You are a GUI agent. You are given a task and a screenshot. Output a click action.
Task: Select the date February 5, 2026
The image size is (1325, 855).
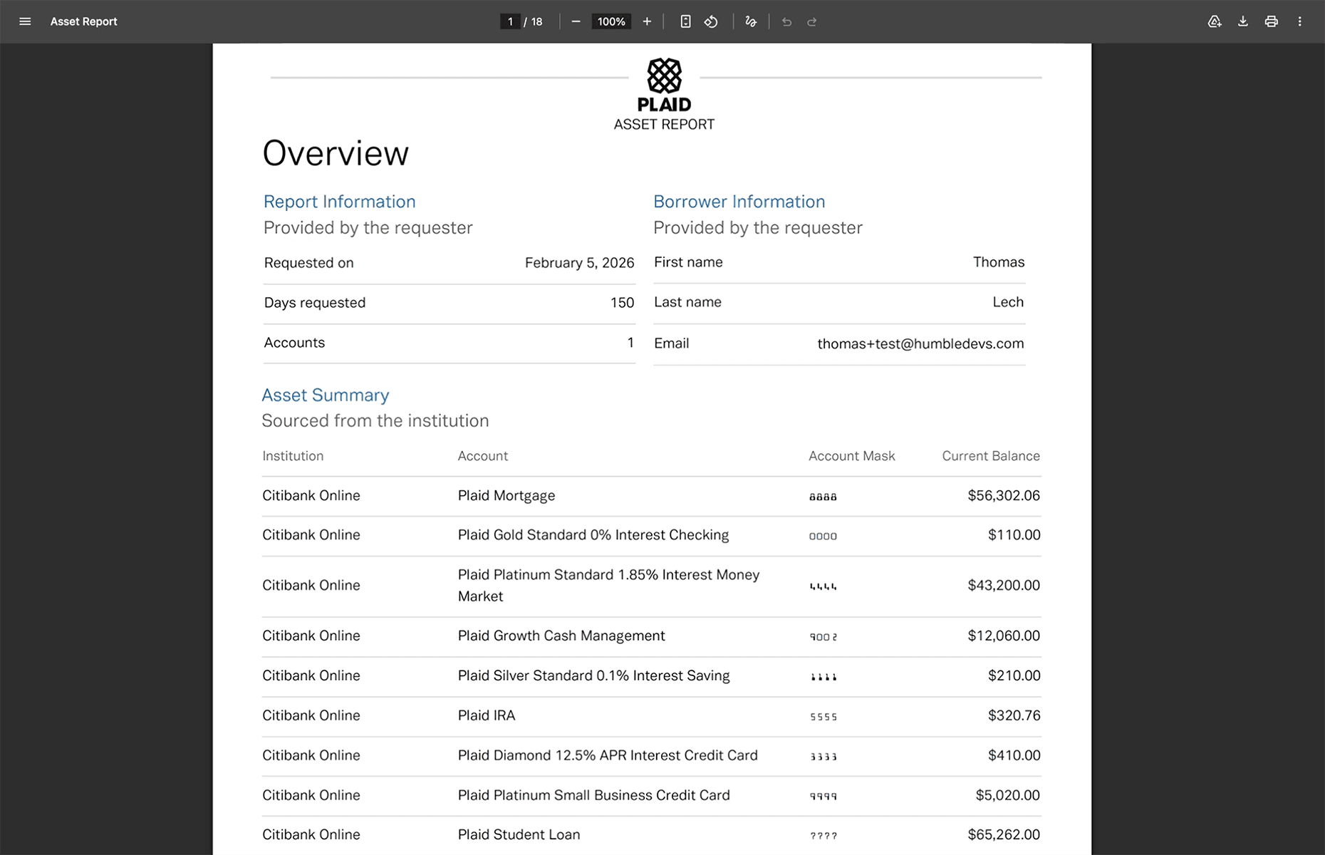(x=579, y=263)
